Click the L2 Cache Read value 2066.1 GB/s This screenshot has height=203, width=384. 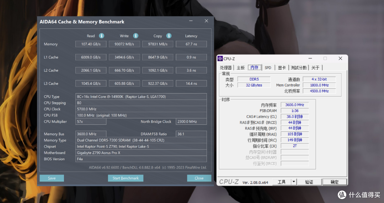click(91, 70)
